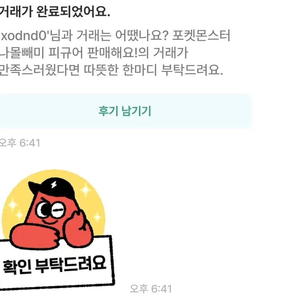Select the 거래가 완료되었어요 heading
This screenshot has height=306, width=306.
coord(55,12)
